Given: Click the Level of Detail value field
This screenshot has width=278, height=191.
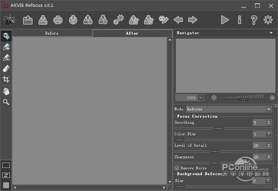Looking at the screenshot, I should 259,146.
